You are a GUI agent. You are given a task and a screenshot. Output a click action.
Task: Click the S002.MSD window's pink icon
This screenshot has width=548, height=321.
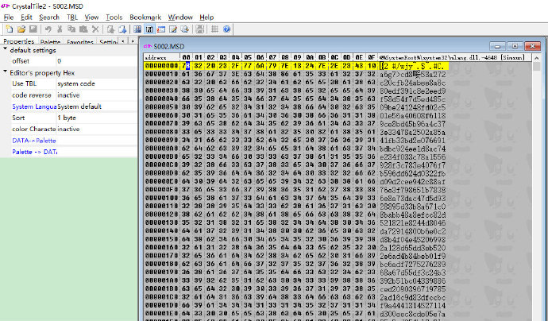(148, 46)
